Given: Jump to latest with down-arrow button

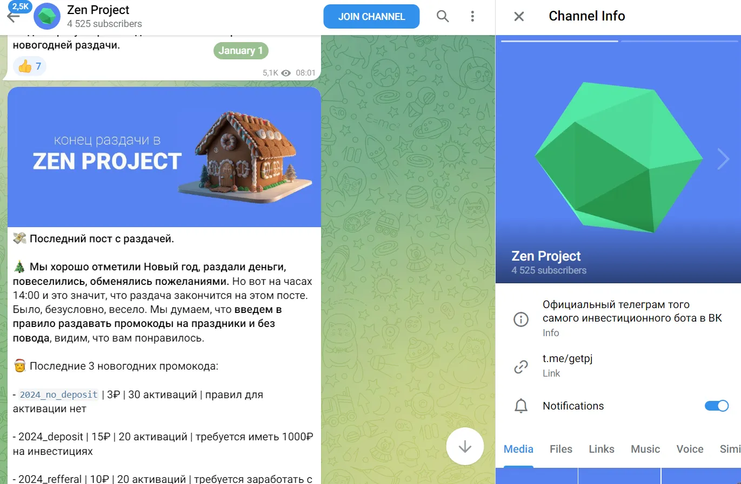Looking at the screenshot, I should pos(465,446).
